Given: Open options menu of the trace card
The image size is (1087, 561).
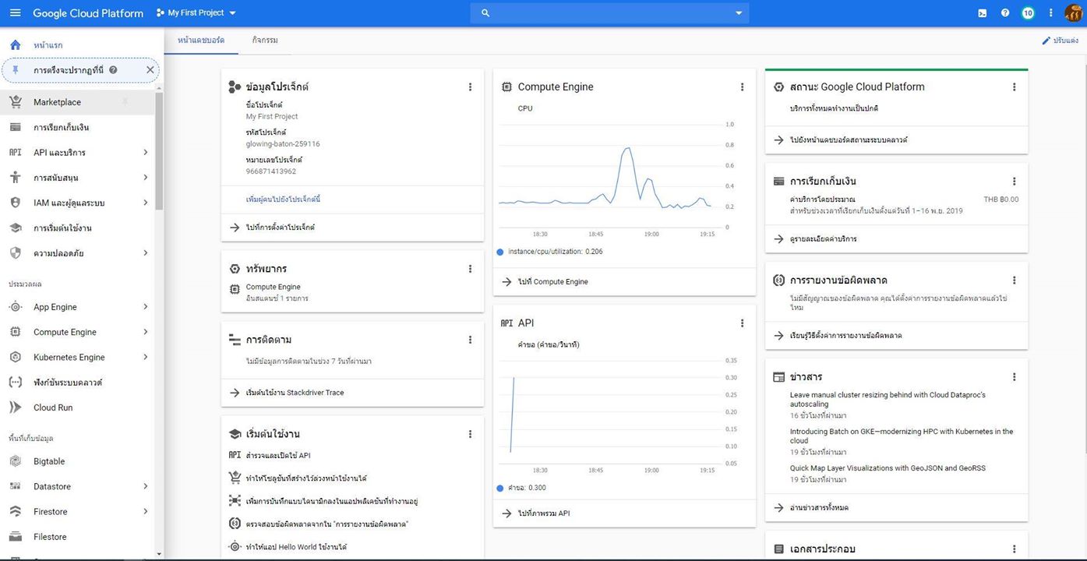Looking at the screenshot, I should click(x=470, y=340).
